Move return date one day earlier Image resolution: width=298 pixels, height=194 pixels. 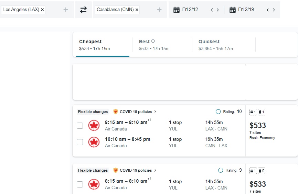pos(268,10)
